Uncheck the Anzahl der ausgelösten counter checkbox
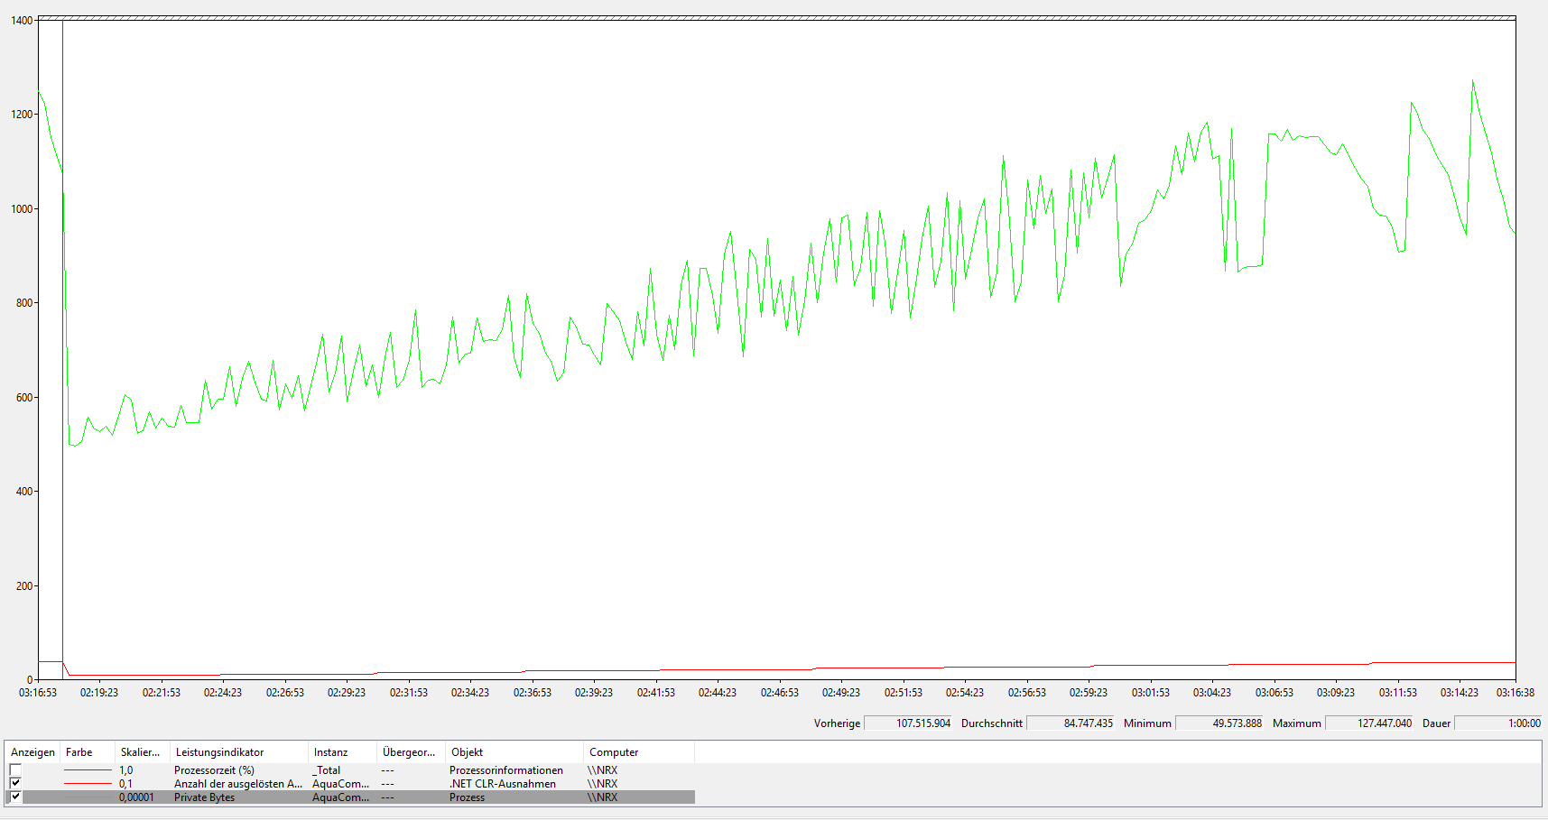 click(x=15, y=783)
